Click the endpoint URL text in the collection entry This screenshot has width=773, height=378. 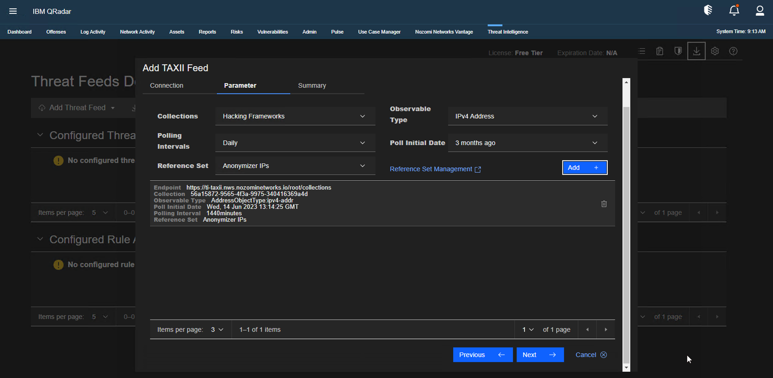click(x=259, y=188)
